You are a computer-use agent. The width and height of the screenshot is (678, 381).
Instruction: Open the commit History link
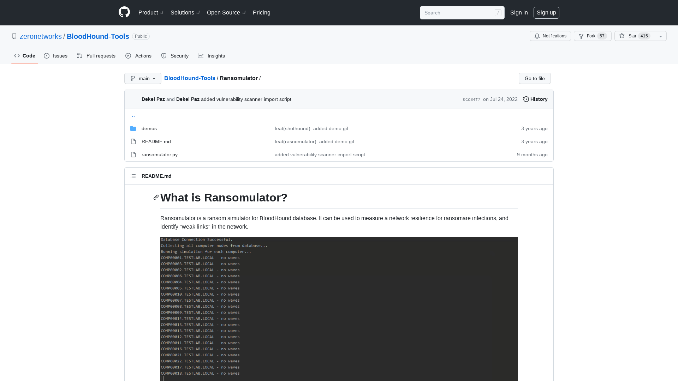tap(535, 99)
